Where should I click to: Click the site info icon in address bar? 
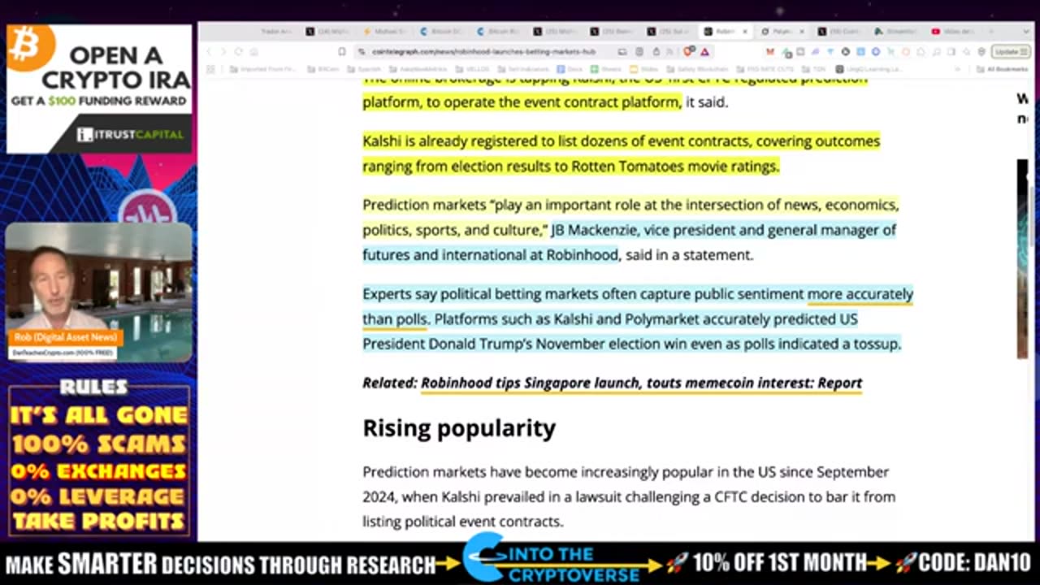362,52
